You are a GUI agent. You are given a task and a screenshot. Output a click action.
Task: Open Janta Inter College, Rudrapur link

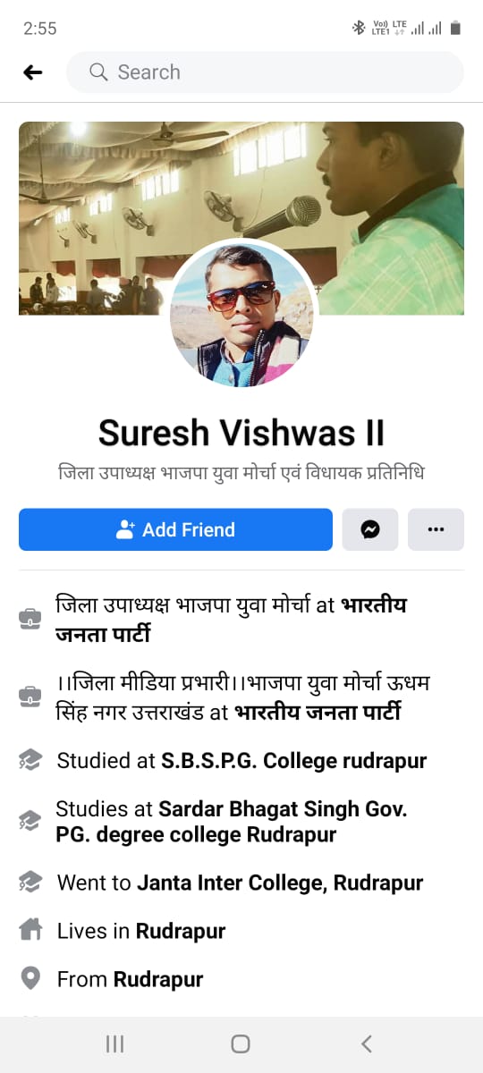click(x=280, y=883)
